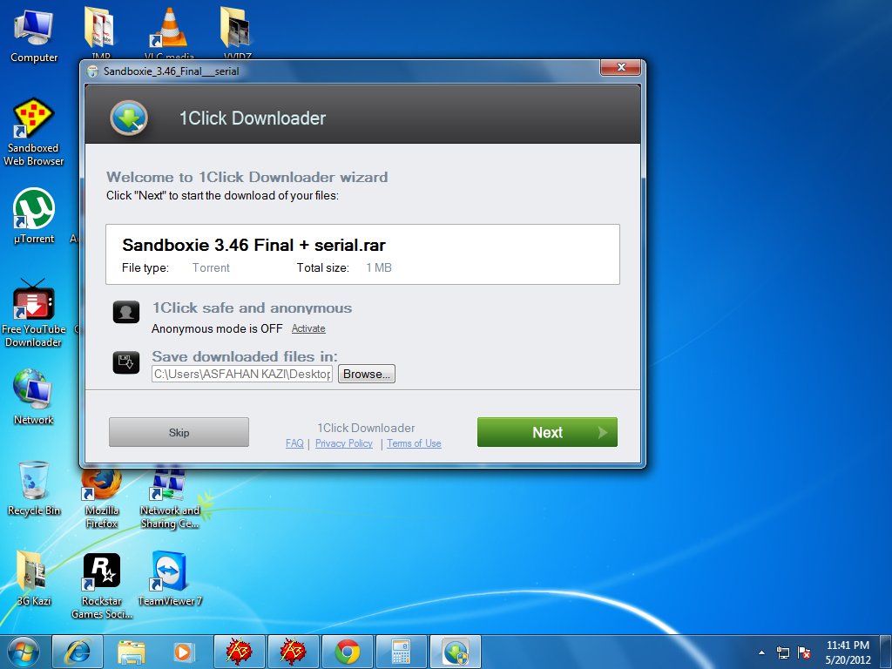Open Calculator from the taskbar

(x=402, y=651)
